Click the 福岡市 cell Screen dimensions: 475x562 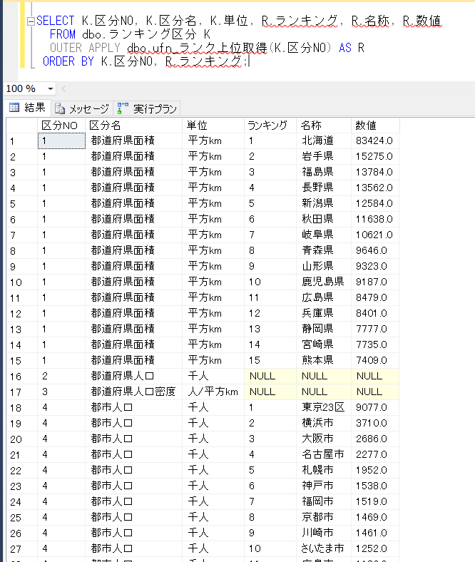click(x=324, y=501)
